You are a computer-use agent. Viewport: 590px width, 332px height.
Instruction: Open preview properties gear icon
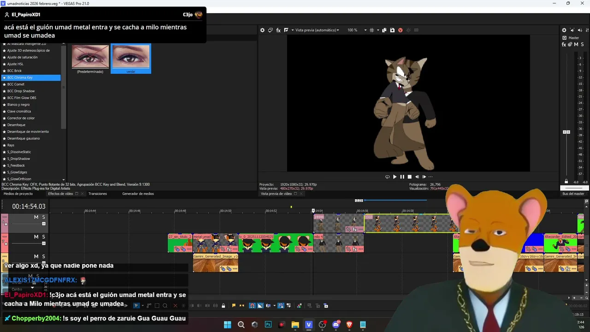[x=262, y=30]
